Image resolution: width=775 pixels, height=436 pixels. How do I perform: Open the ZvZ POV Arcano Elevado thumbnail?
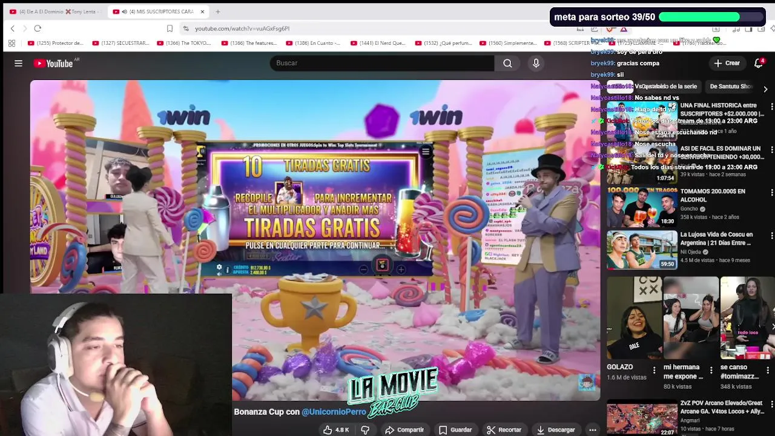tap(642, 418)
